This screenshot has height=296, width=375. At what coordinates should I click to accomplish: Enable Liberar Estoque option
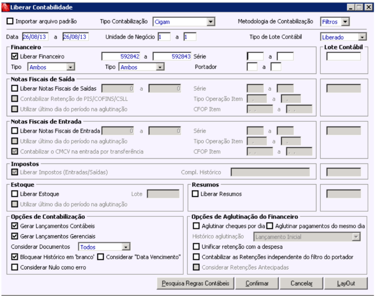(14, 194)
